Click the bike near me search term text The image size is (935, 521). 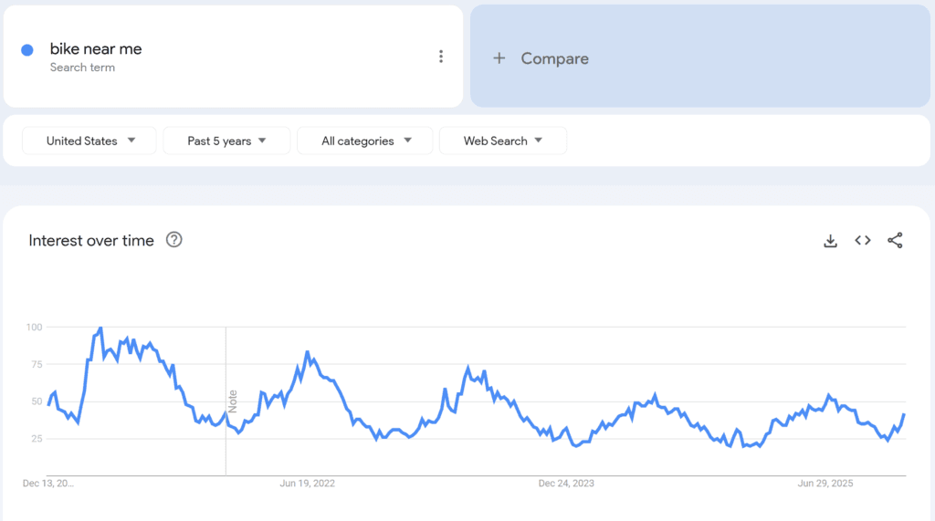click(96, 49)
